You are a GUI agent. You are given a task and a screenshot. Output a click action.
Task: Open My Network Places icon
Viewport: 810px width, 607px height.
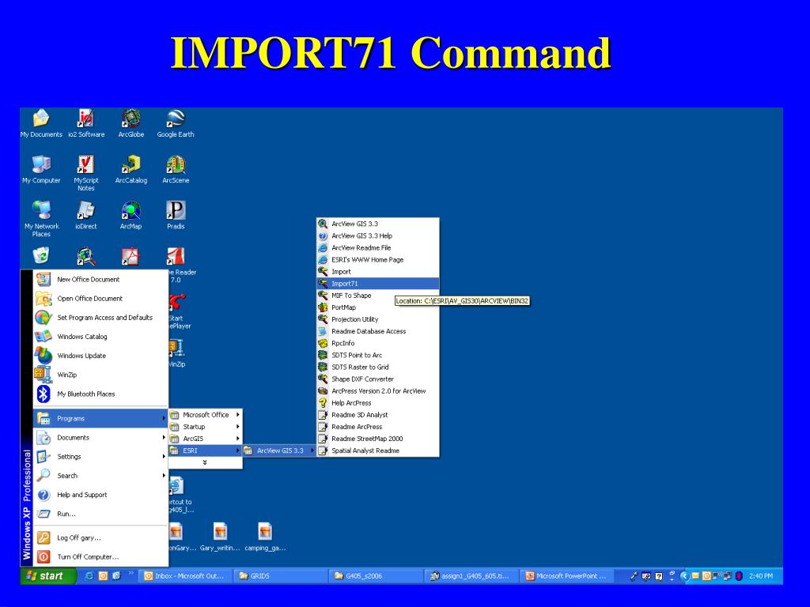click(41, 218)
